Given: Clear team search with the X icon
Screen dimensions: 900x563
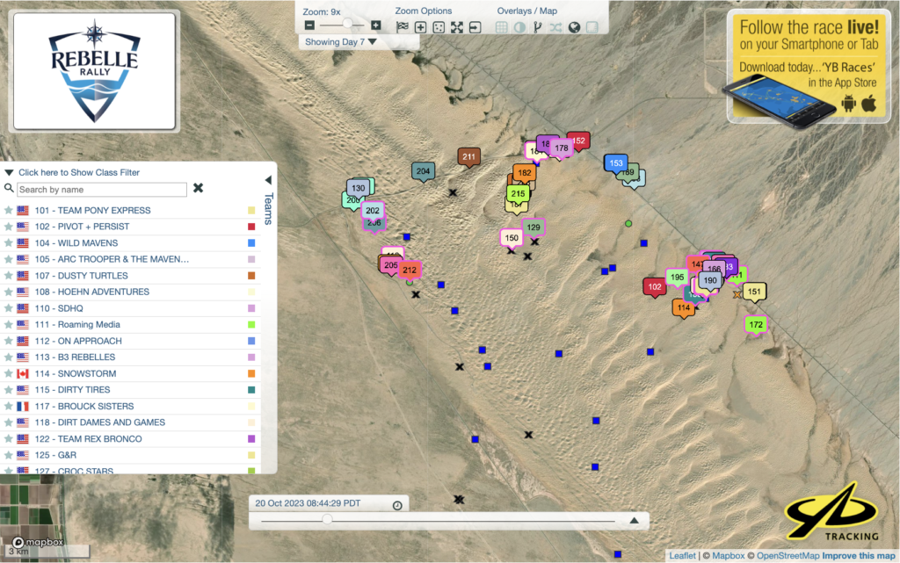Looking at the screenshot, I should (199, 188).
